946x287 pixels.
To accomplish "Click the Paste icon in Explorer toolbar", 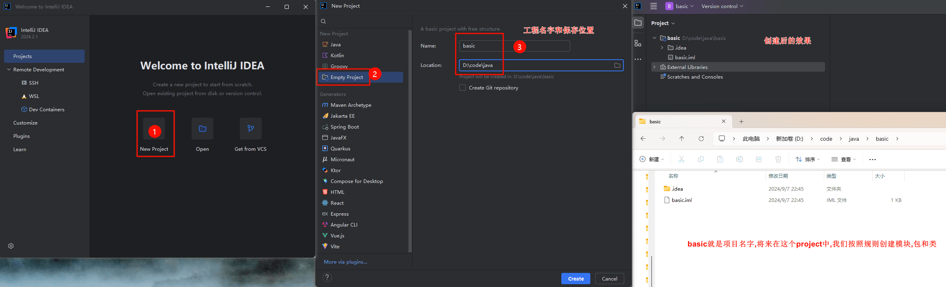I will coord(720,159).
